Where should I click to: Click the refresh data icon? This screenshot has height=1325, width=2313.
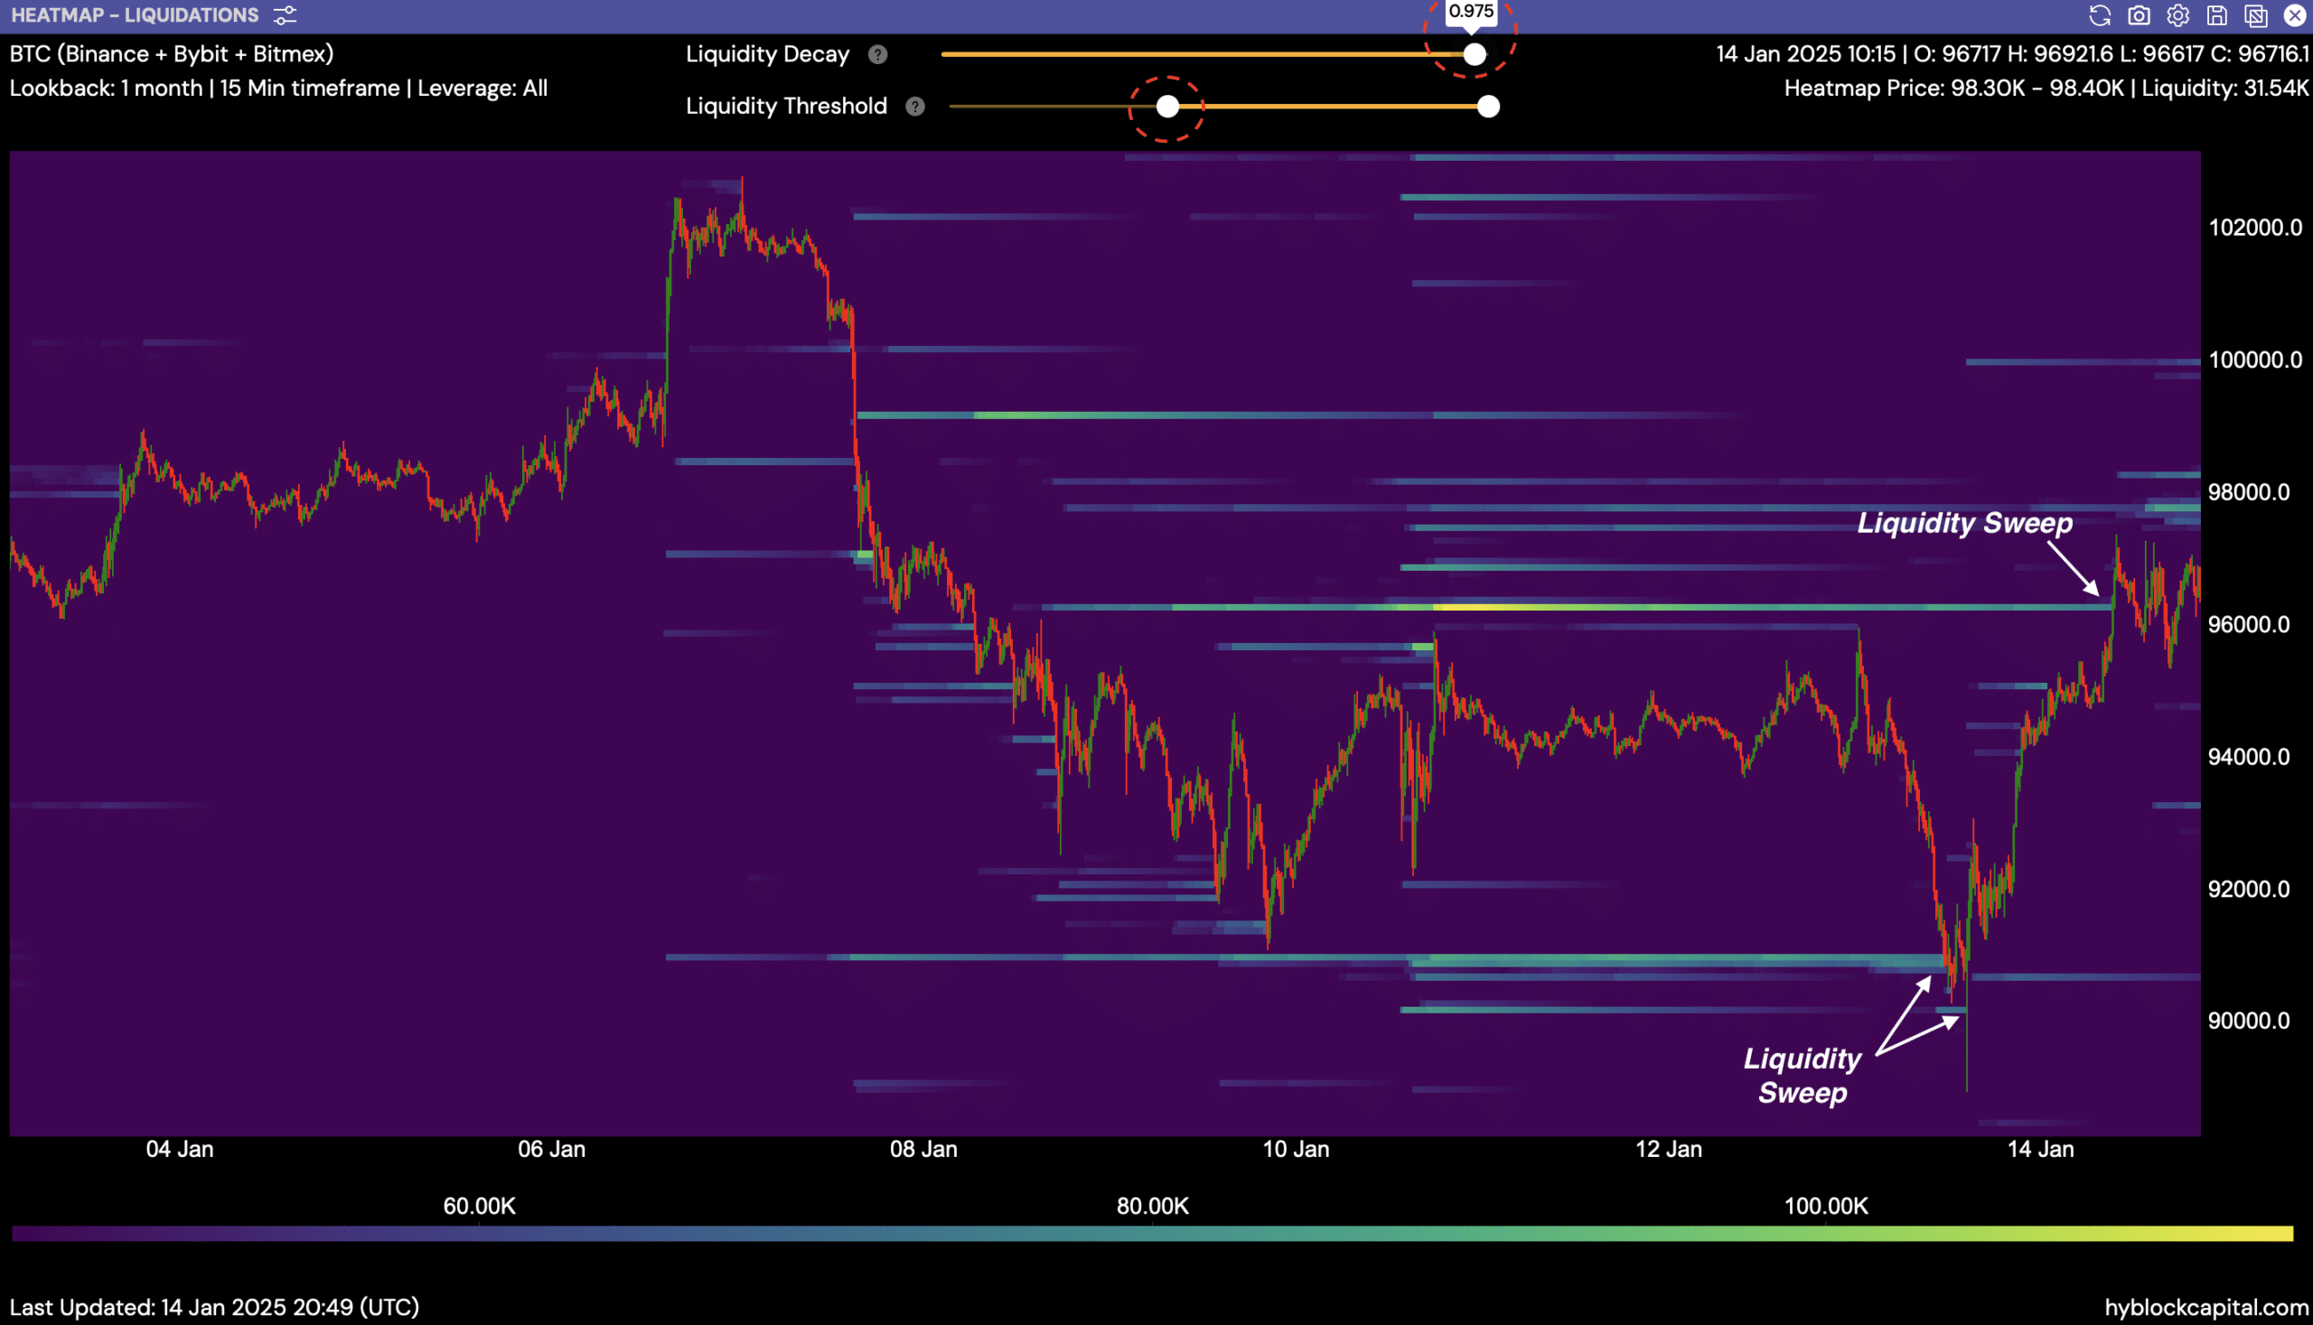coord(2099,15)
